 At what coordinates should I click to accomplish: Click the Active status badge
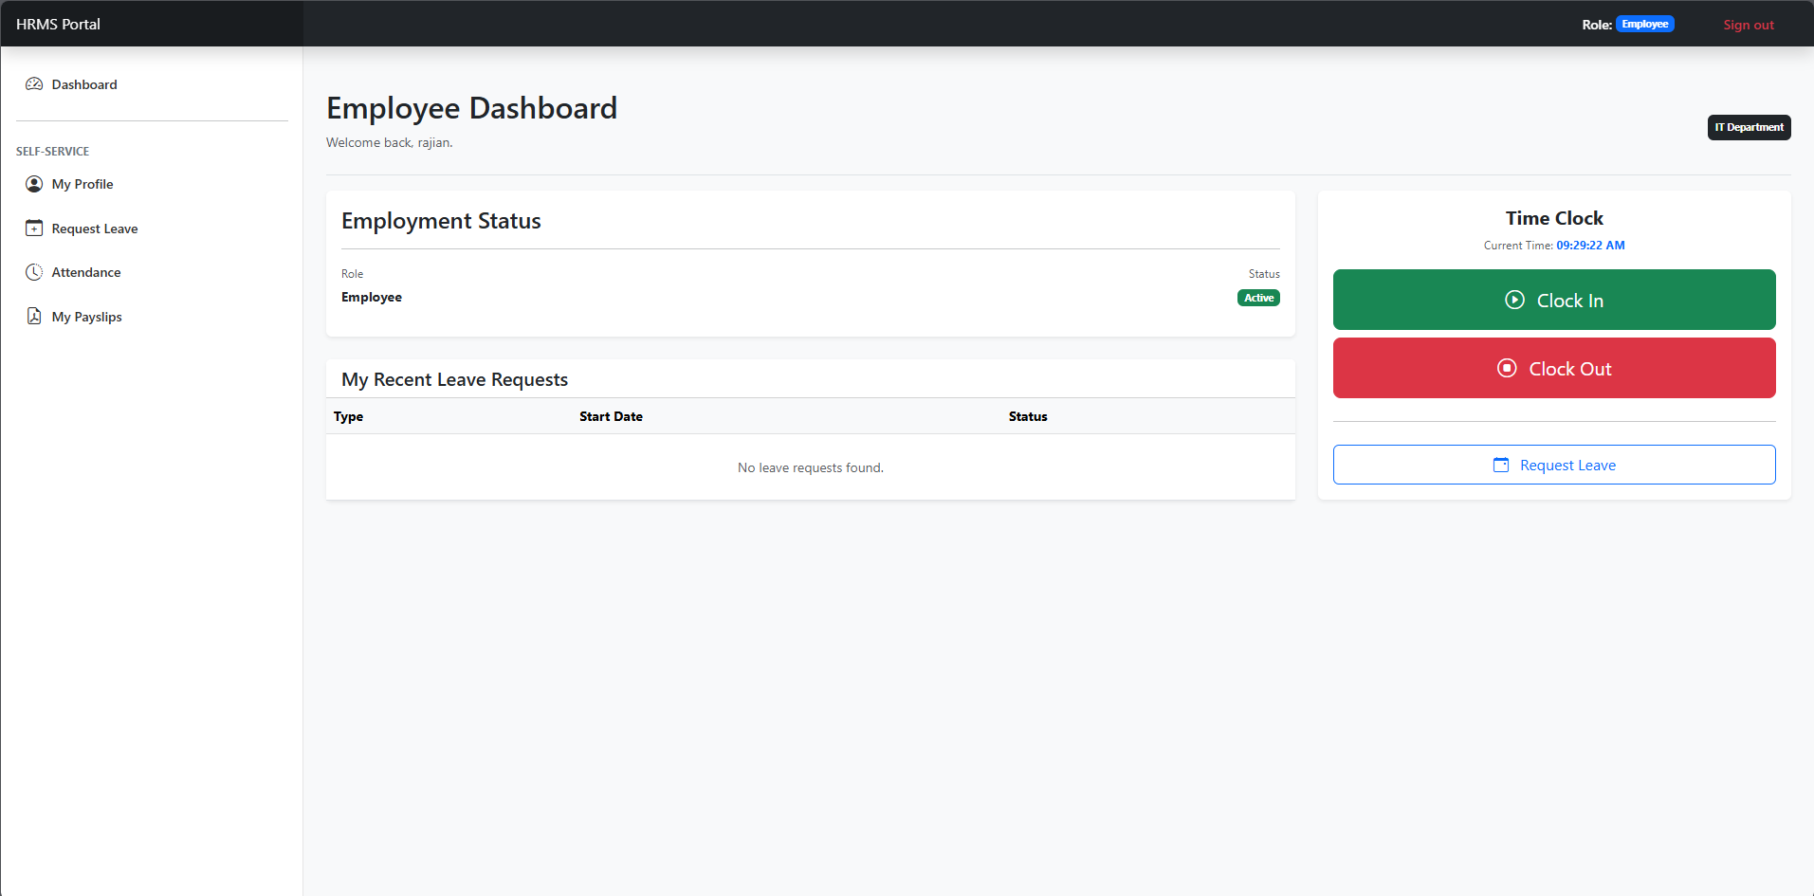[x=1258, y=297]
